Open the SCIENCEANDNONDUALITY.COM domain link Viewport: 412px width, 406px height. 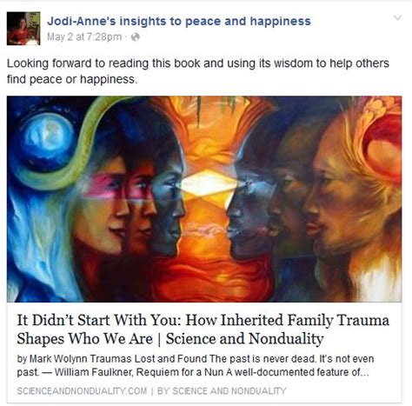(x=82, y=391)
